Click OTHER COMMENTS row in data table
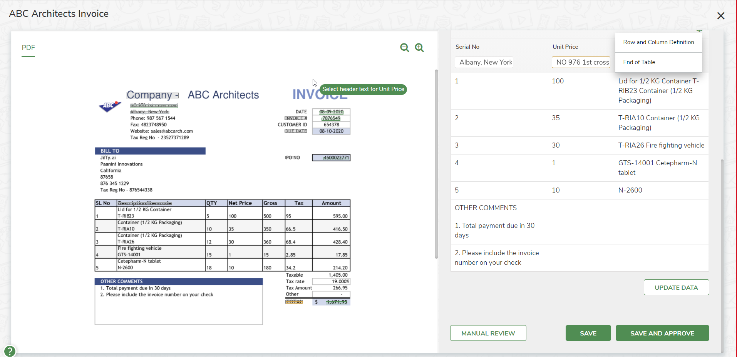 579,208
